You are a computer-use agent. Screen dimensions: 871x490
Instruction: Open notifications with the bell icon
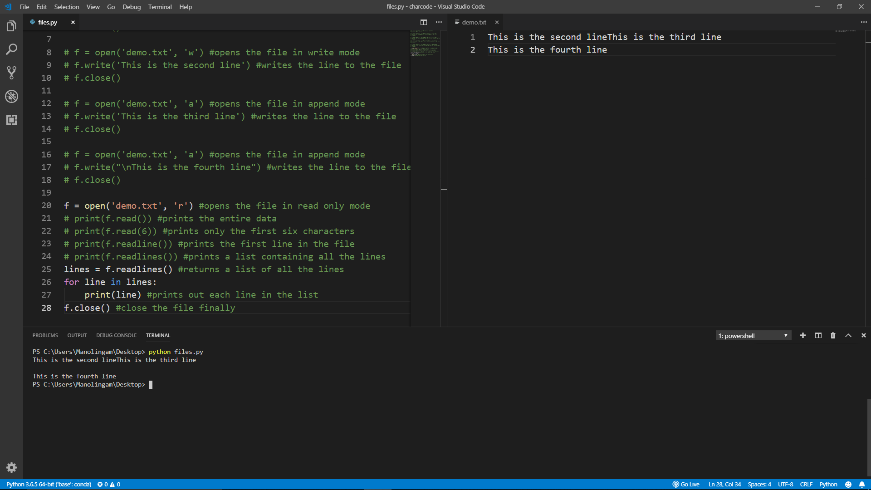[862, 484]
